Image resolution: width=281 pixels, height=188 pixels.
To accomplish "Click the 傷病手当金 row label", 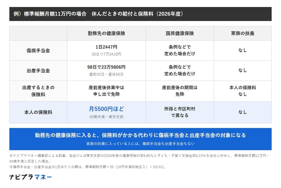I will pyautogui.click(x=38, y=51).
